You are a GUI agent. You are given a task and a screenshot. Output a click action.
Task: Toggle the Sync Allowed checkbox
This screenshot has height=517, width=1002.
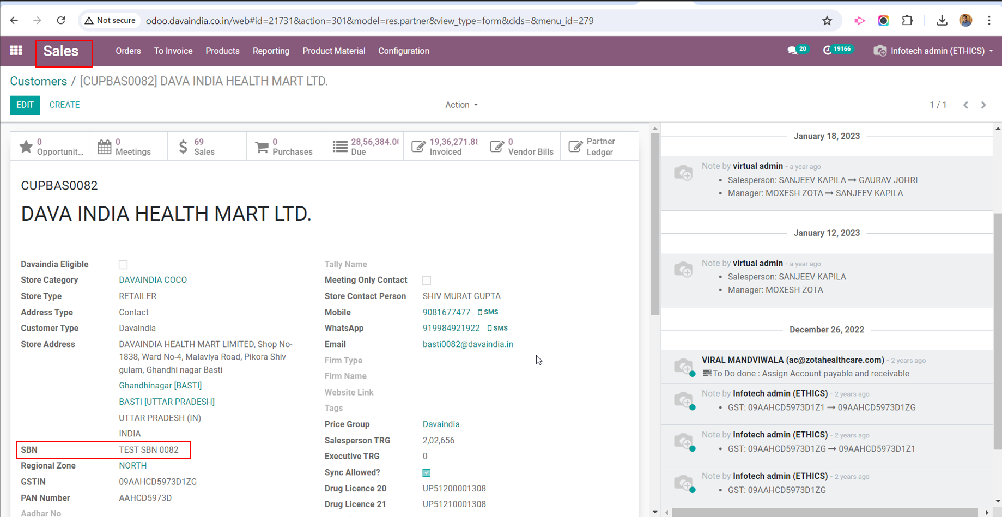427,473
